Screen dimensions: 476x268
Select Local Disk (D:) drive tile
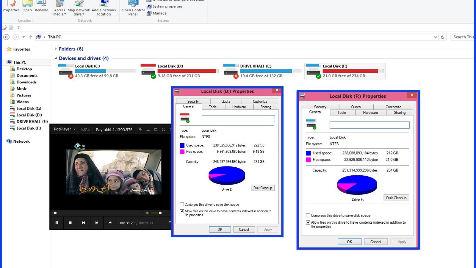pos(180,71)
